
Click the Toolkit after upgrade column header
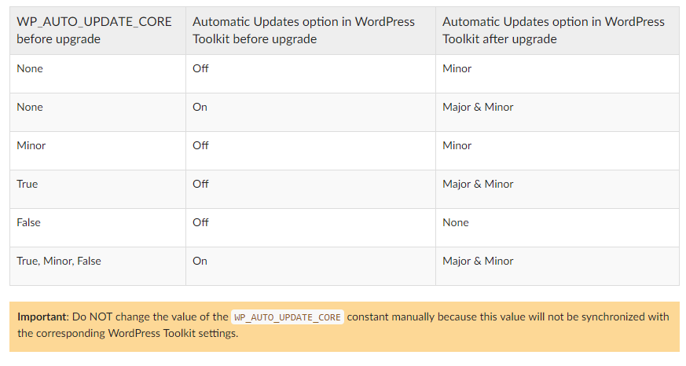coord(553,30)
